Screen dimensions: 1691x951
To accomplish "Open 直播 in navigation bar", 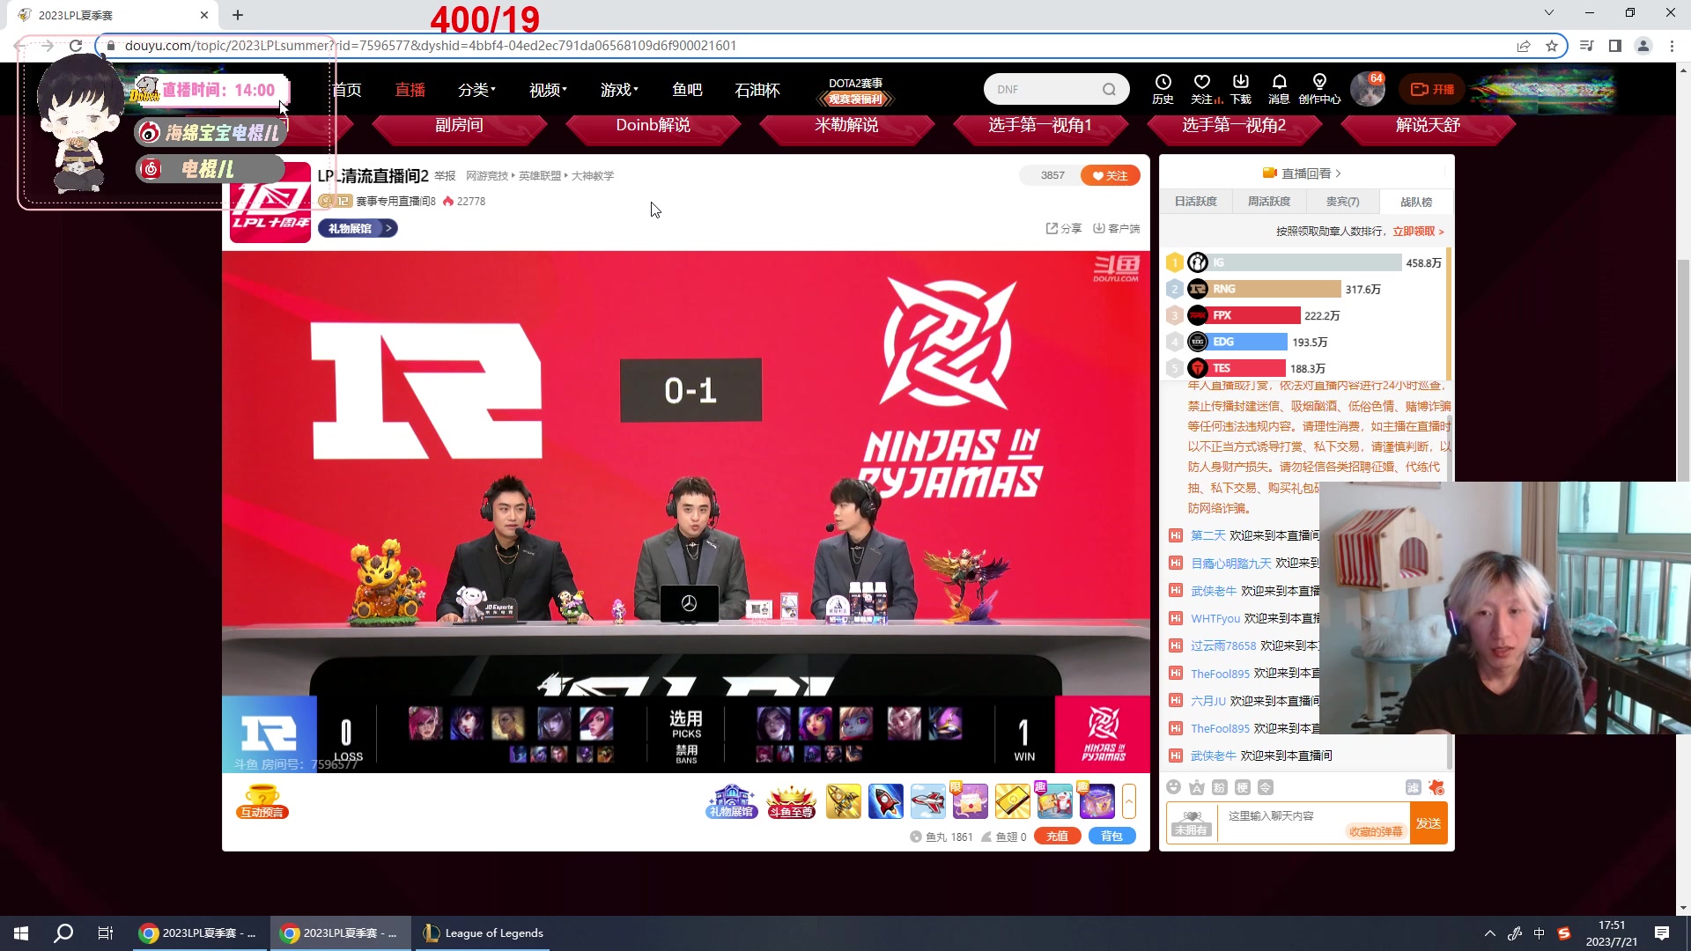I will (x=410, y=90).
